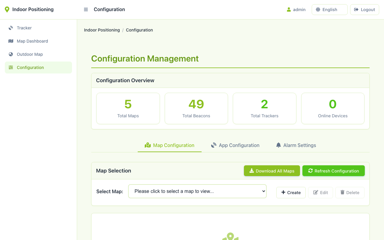Click the Edit map button

pos(320,193)
